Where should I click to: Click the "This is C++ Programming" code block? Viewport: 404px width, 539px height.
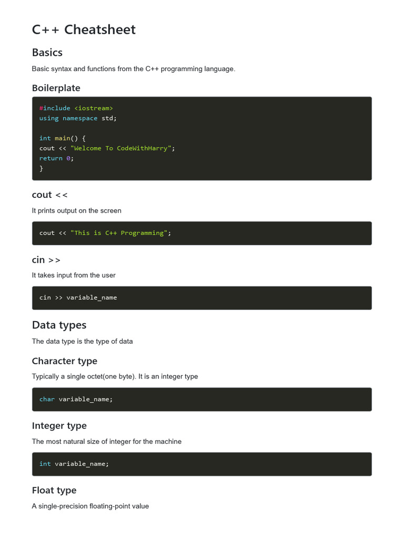pos(121,233)
